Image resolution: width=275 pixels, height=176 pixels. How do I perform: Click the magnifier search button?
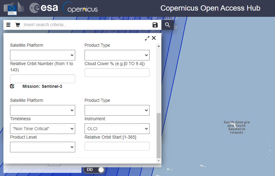tap(168, 25)
